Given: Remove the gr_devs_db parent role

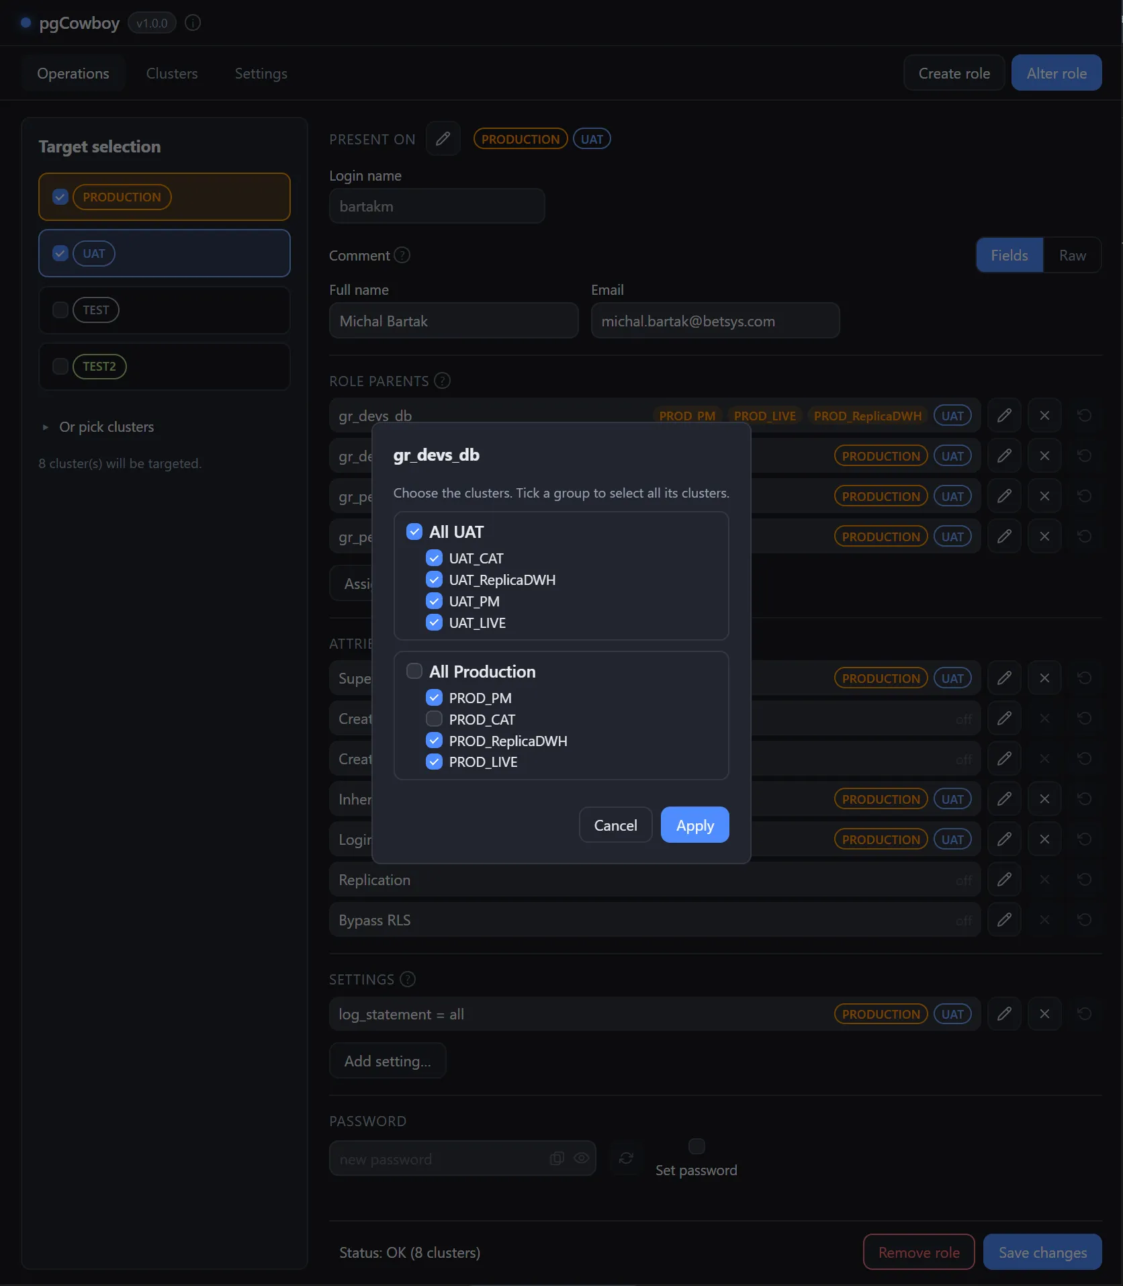Looking at the screenshot, I should [x=1044, y=415].
